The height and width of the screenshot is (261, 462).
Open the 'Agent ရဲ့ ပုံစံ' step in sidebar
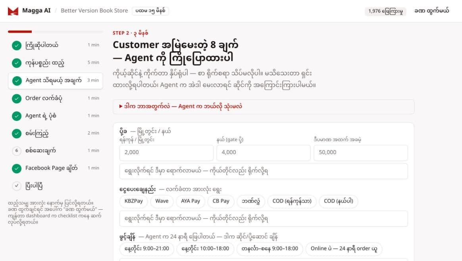56,116
